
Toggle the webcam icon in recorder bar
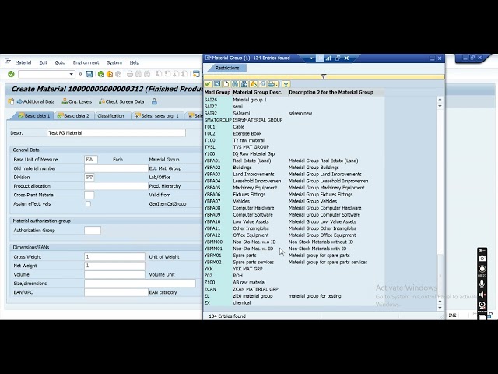pos(482,305)
